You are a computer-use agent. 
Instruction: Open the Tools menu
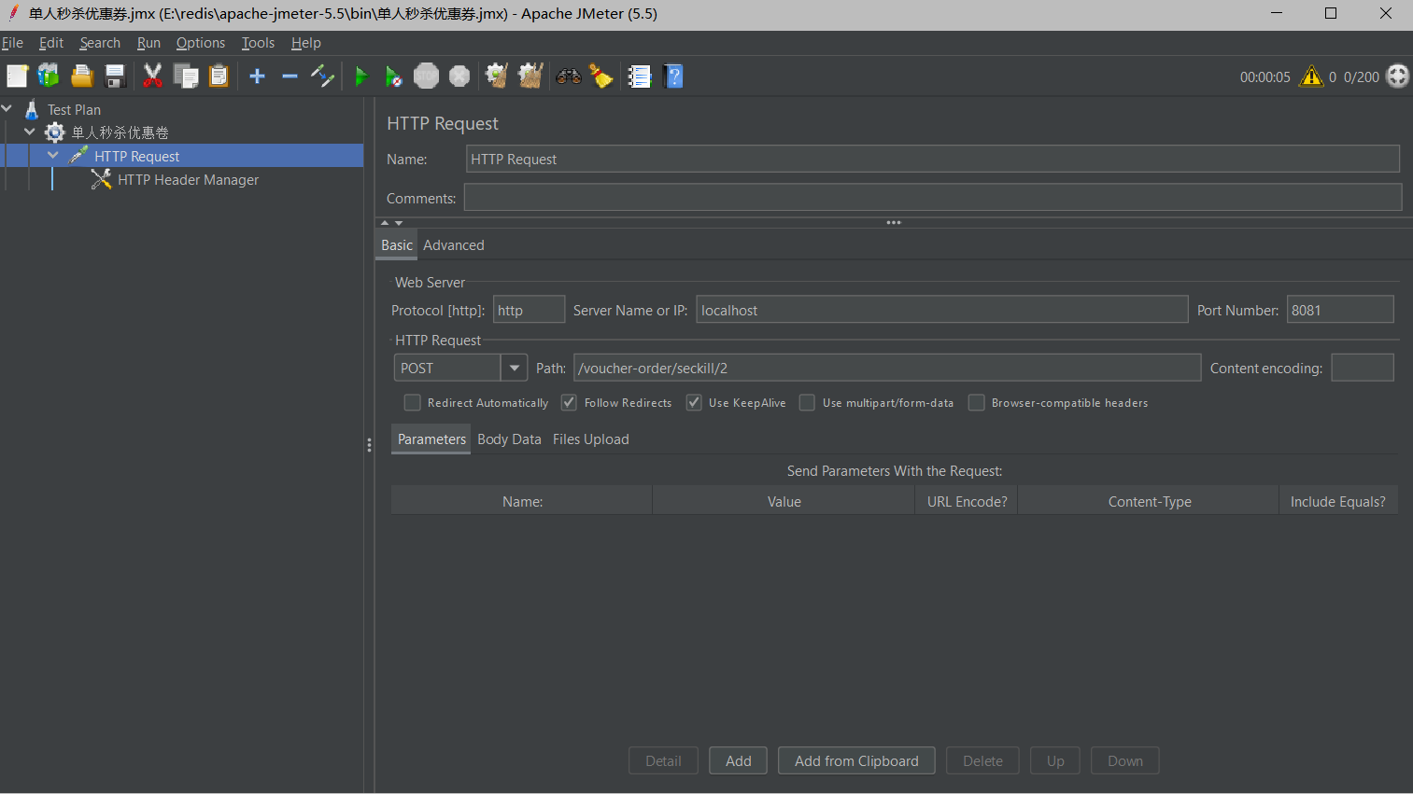[258, 43]
